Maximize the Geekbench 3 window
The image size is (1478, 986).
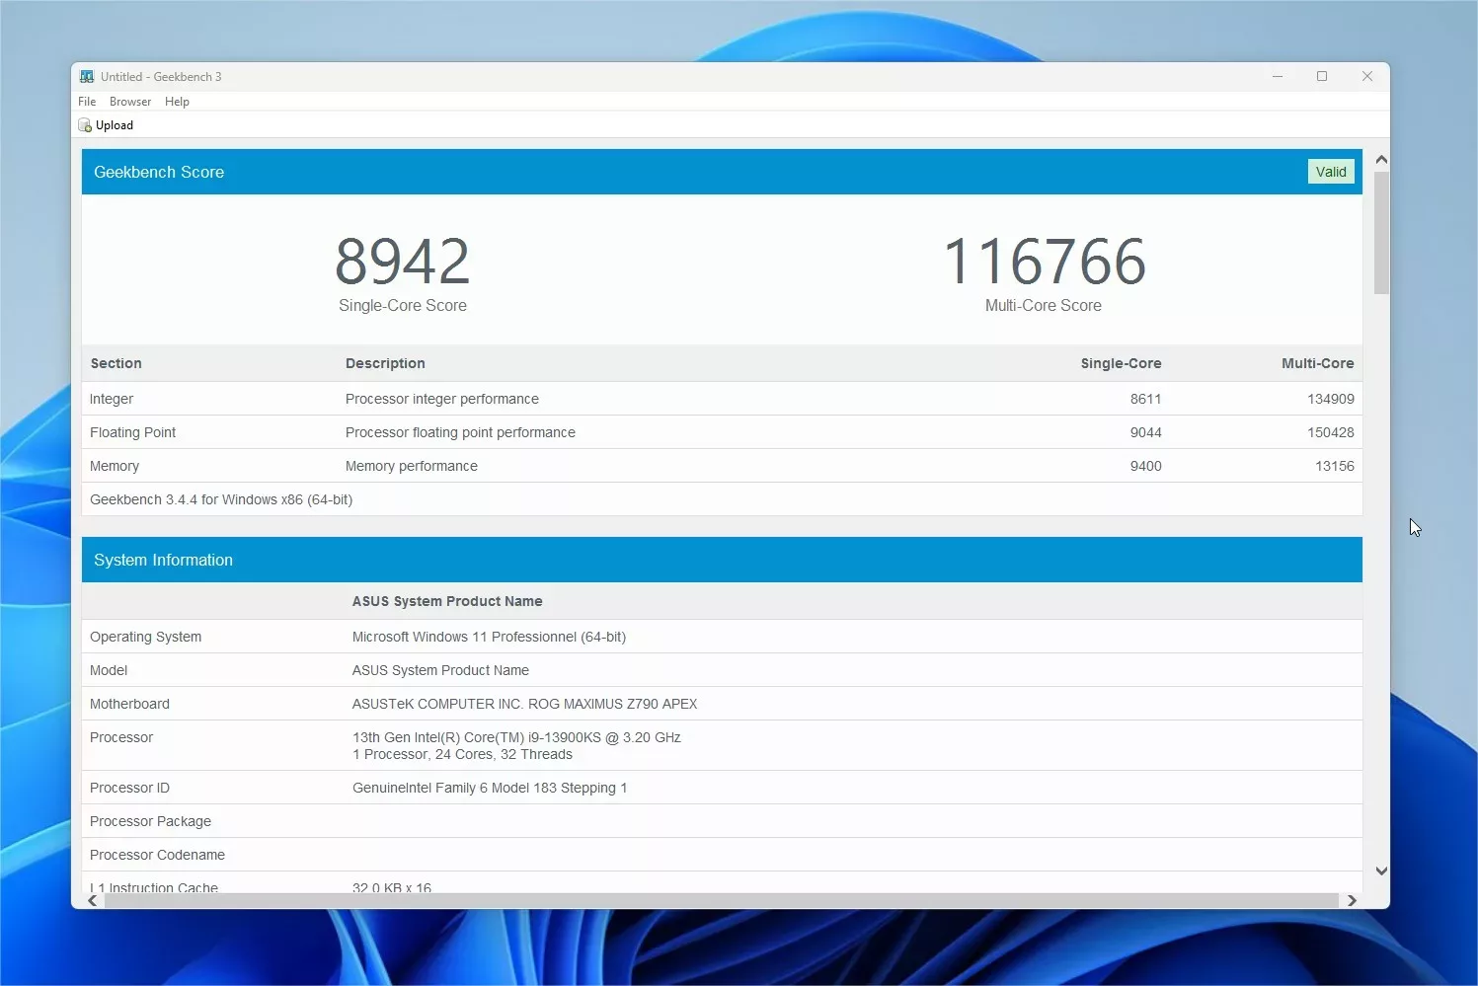click(1322, 77)
